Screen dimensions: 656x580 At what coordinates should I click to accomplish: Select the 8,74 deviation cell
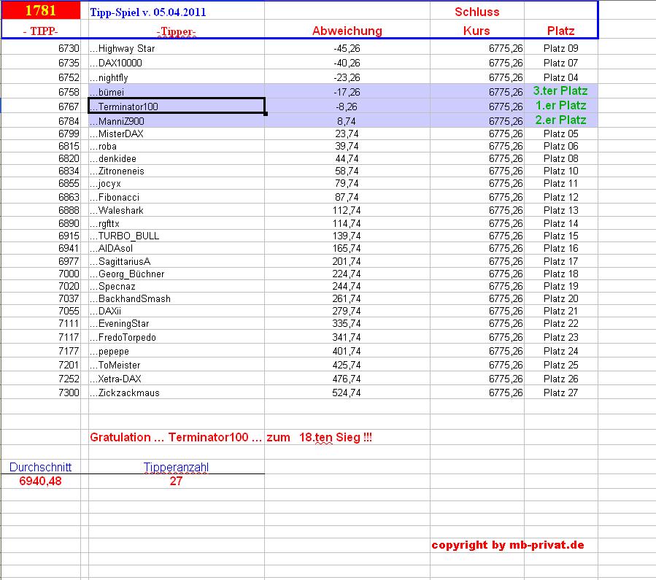click(x=347, y=121)
